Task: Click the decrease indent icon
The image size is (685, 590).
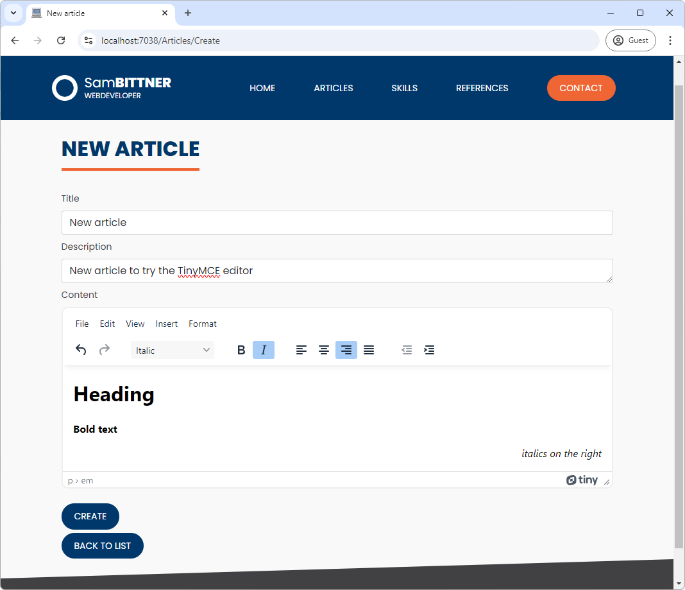Action: pos(407,350)
